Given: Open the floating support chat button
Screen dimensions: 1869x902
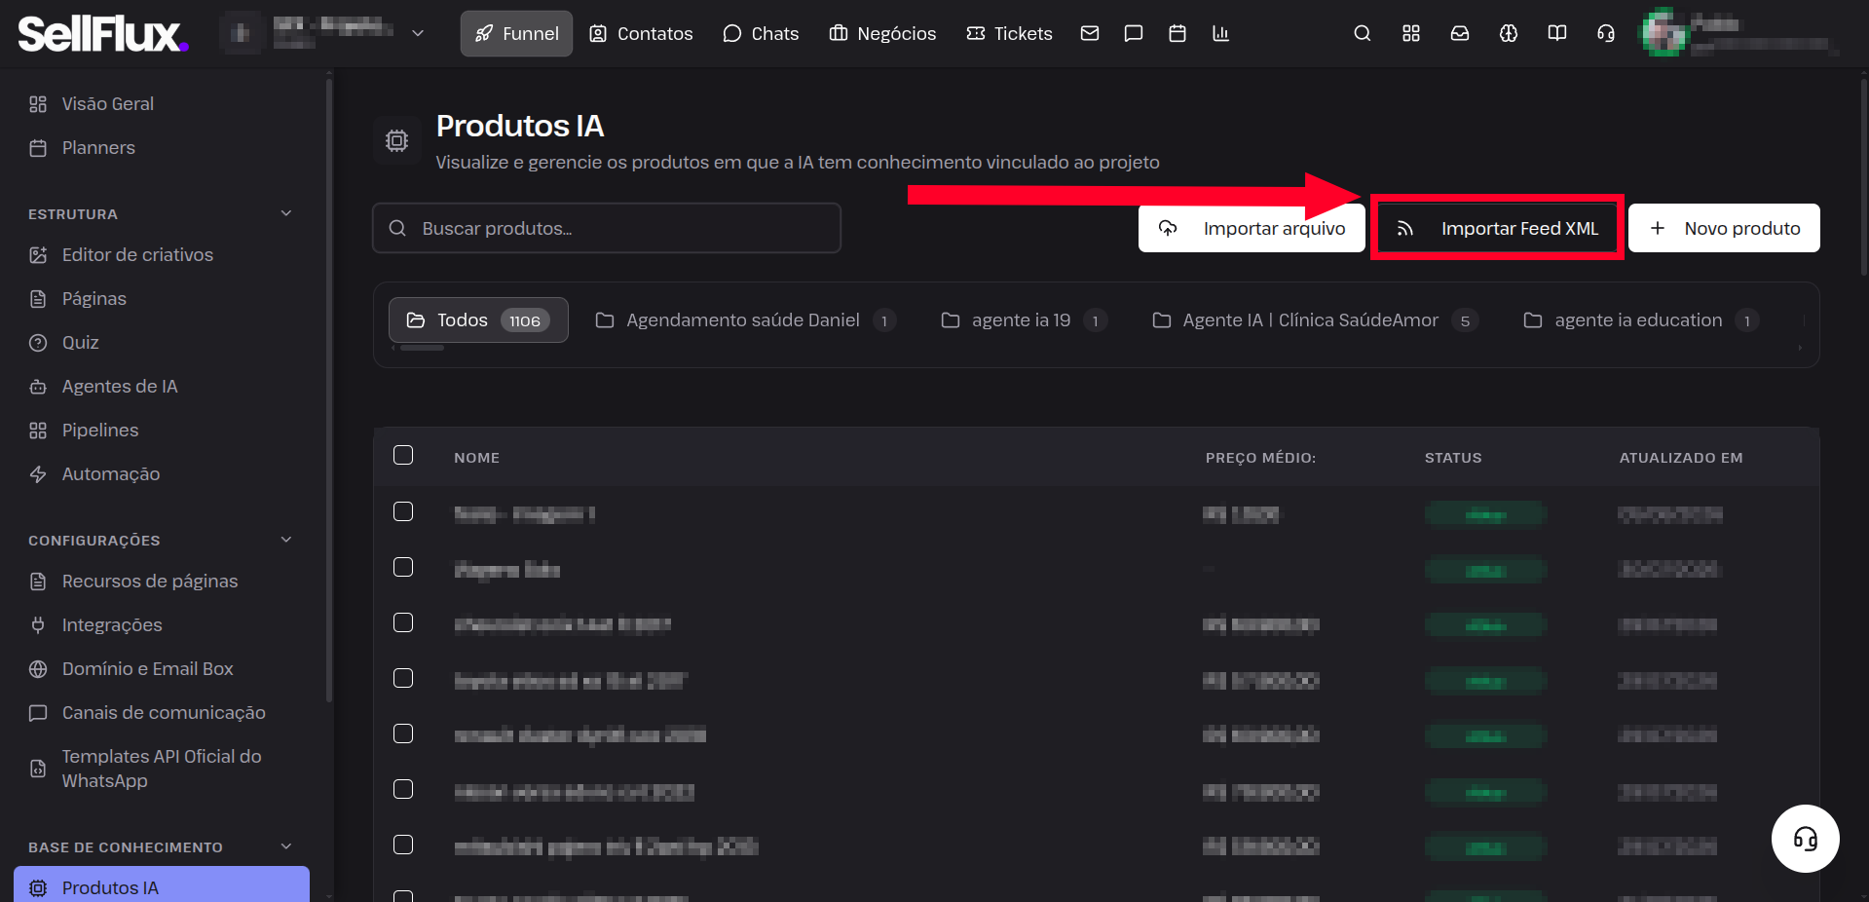Looking at the screenshot, I should tap(1806, 839).
